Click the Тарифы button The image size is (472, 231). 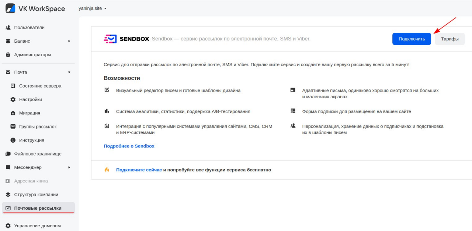click(x=450, y=39)
